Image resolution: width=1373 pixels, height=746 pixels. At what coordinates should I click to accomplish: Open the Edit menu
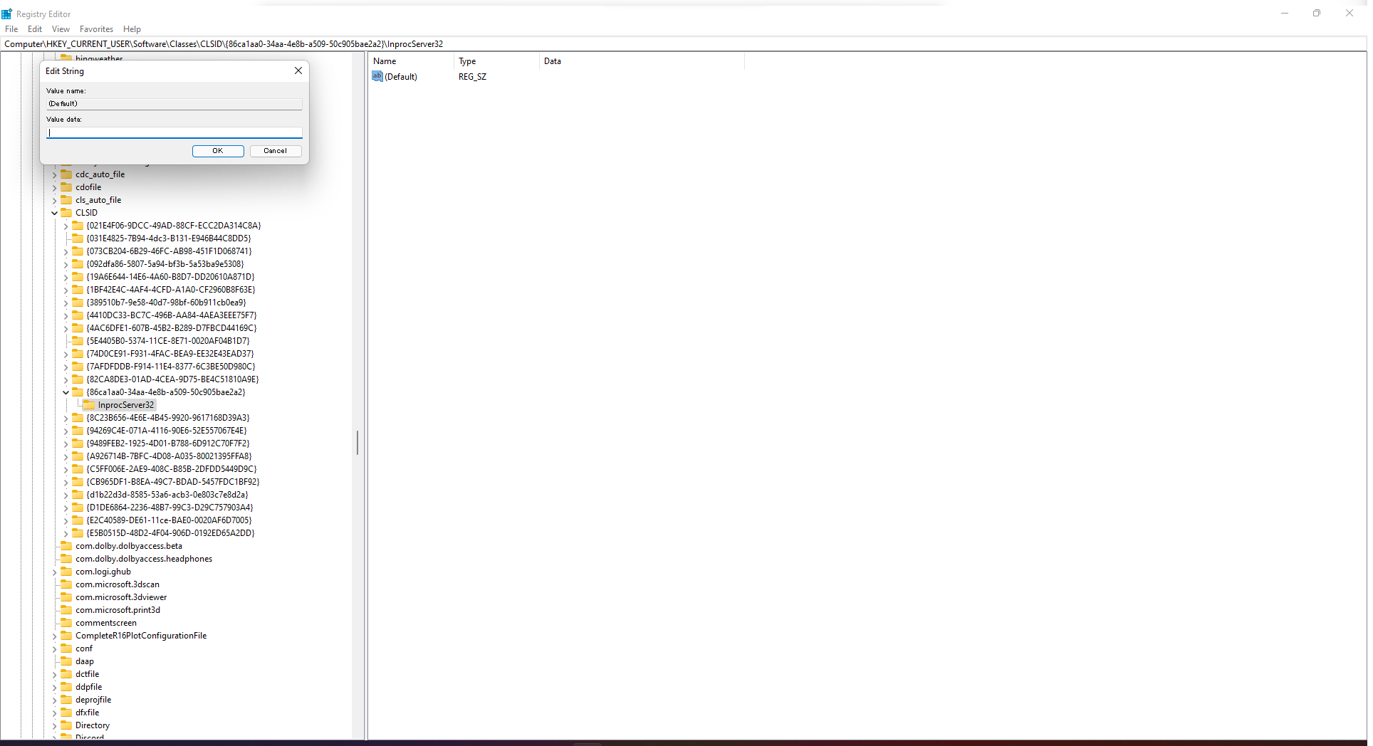tap(35, 29)
